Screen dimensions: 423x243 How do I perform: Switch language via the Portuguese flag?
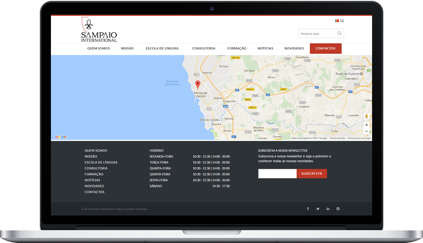(x=337, y=20)
